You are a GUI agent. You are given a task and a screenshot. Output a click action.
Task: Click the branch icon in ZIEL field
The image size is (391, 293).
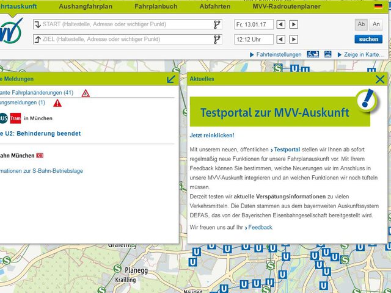[x=217, y=39]
